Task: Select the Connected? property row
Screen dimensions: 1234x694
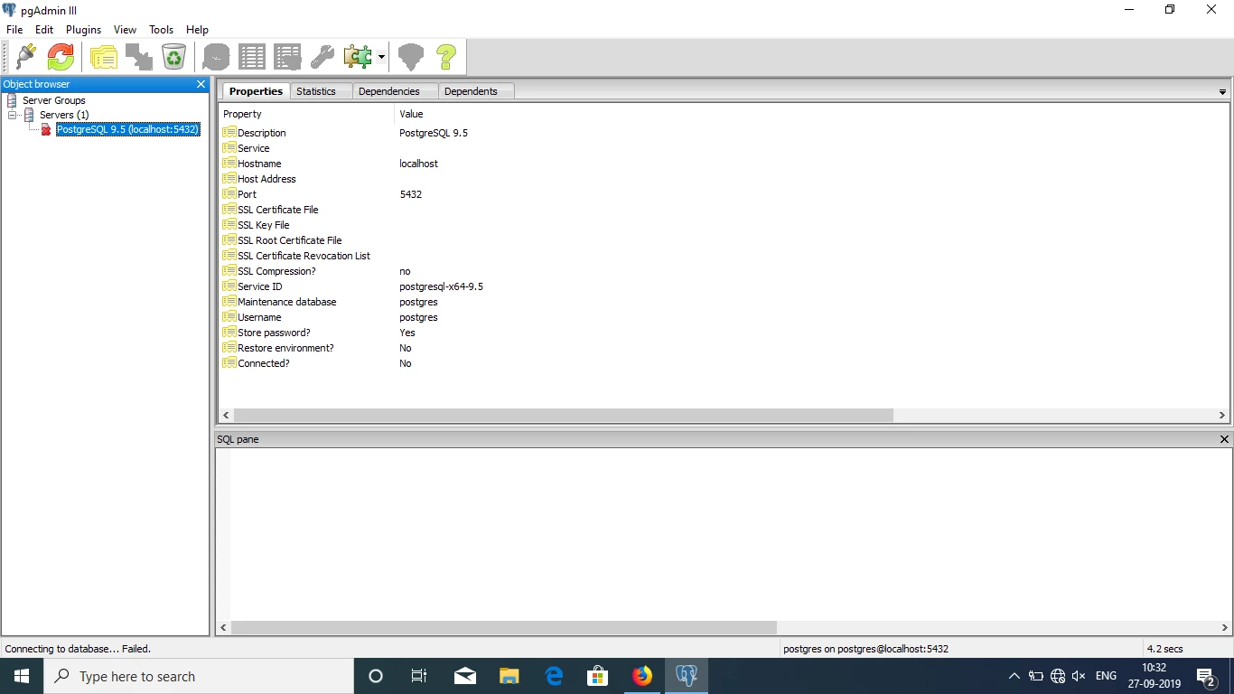Action: [x=723, y=363]
